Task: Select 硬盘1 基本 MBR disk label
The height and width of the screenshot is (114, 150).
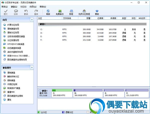Action: (43, 93)
